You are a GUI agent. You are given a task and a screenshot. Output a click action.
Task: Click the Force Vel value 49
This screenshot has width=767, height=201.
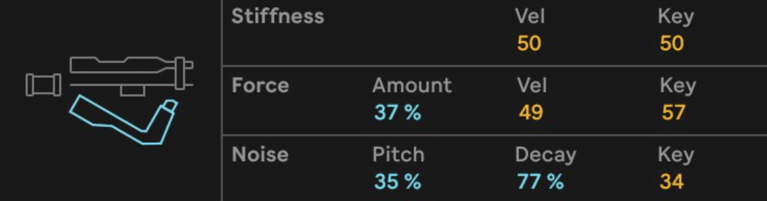coord(531,112)
